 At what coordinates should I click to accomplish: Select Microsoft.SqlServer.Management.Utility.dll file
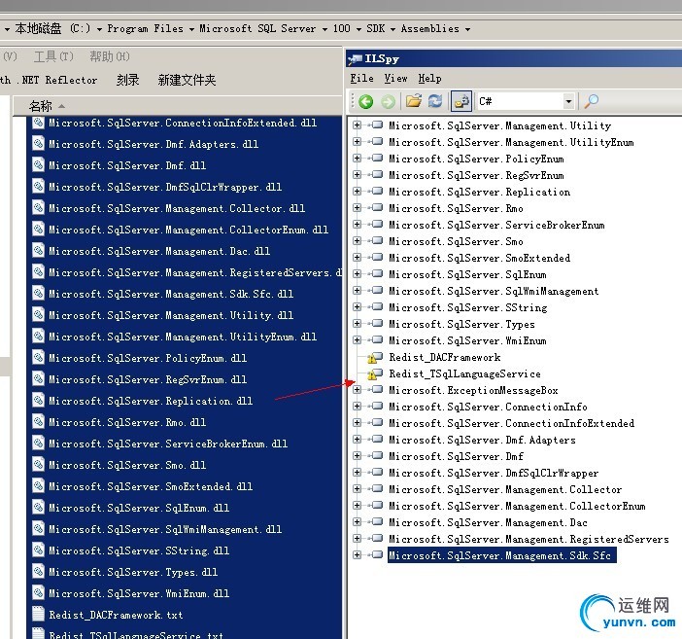(x=171, y=315)
